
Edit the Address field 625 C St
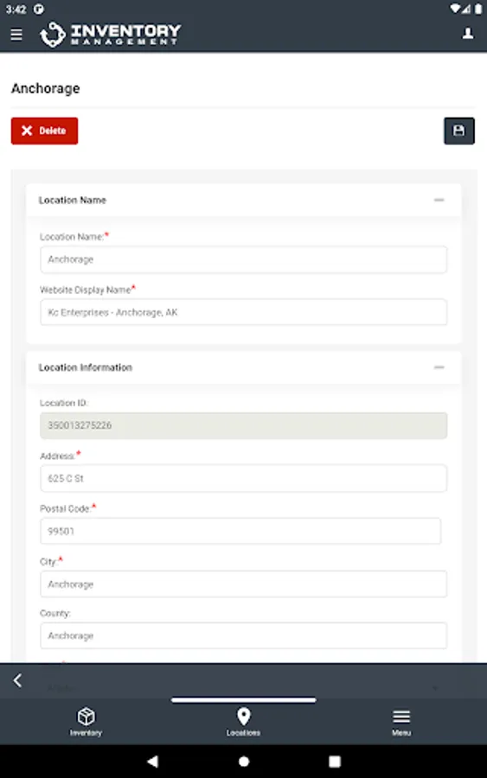243,478
